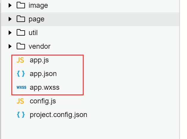Select the page folder name
Viewport: 187px width, 139px height.
(36, 19)
